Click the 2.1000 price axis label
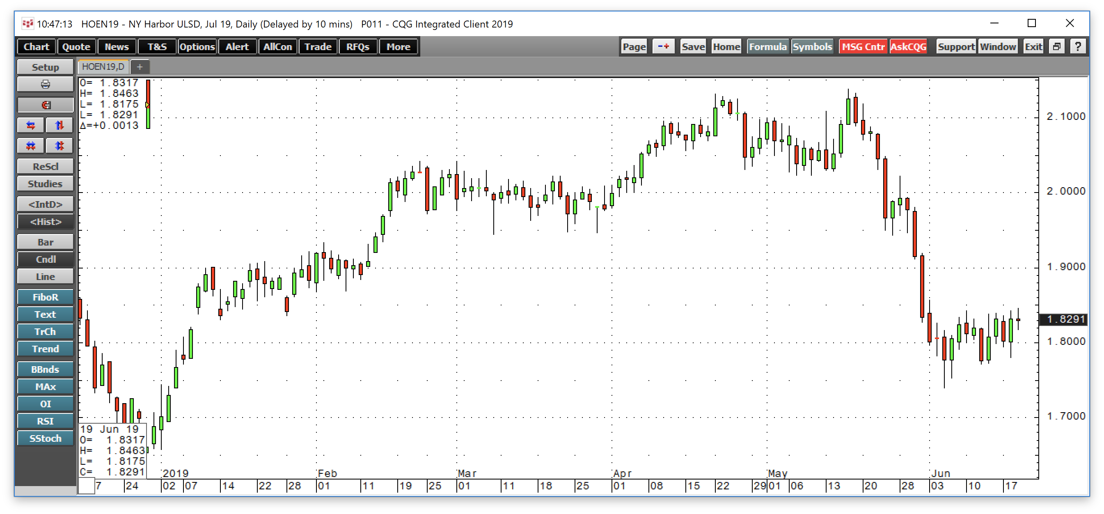 1066,116
